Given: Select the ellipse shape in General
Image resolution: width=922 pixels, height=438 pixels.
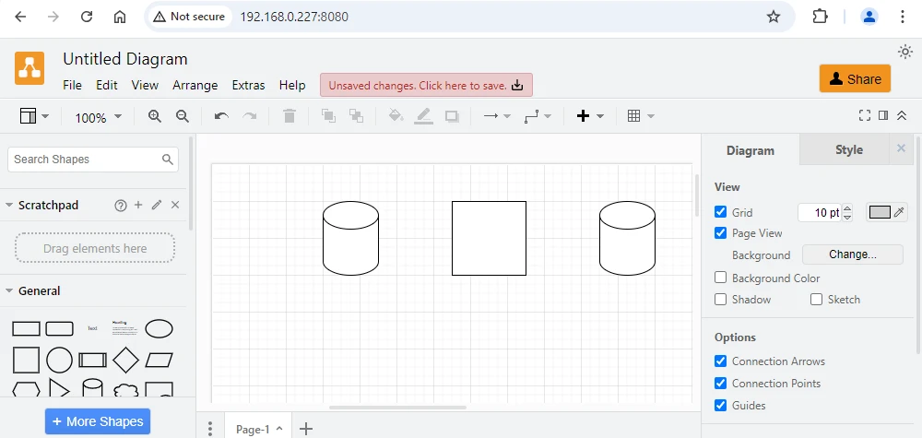Looking at the screenshot, I should point(159,328).
